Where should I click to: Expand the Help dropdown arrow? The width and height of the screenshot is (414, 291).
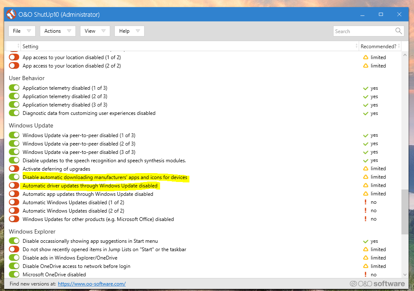coord(138,31)
